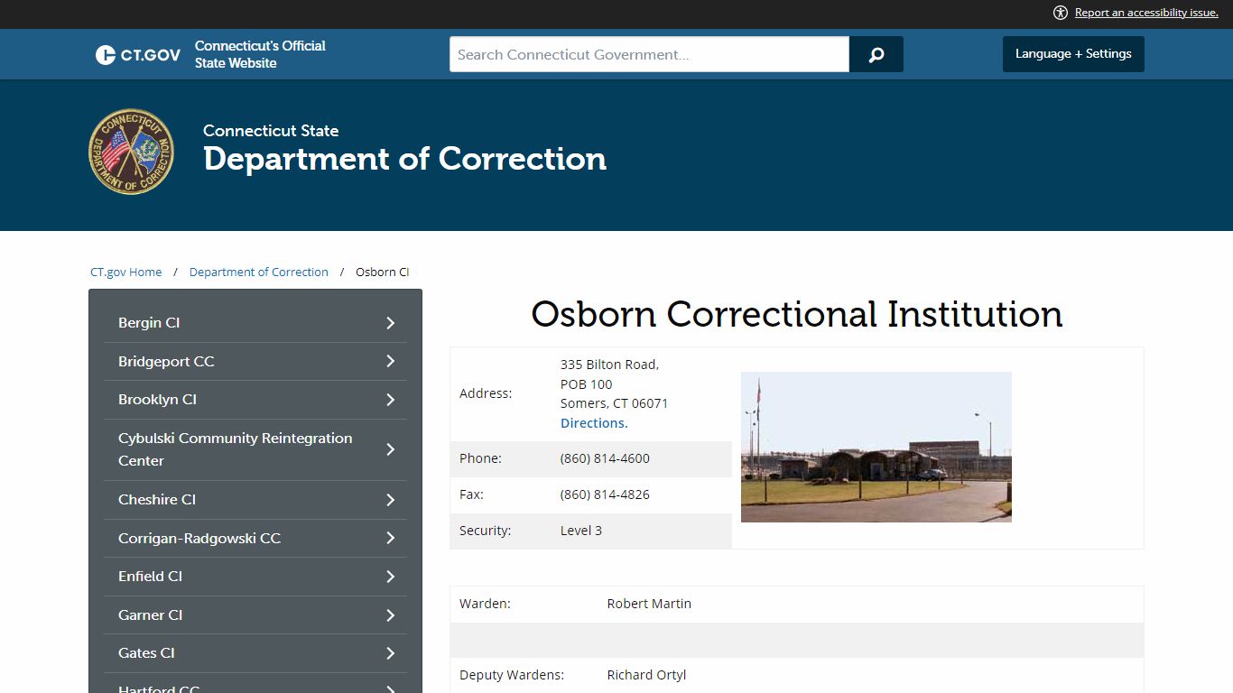Expand chevron next to Brooklyn CI
This screenshot has width=1233, height=693.
tap(391, 400)
